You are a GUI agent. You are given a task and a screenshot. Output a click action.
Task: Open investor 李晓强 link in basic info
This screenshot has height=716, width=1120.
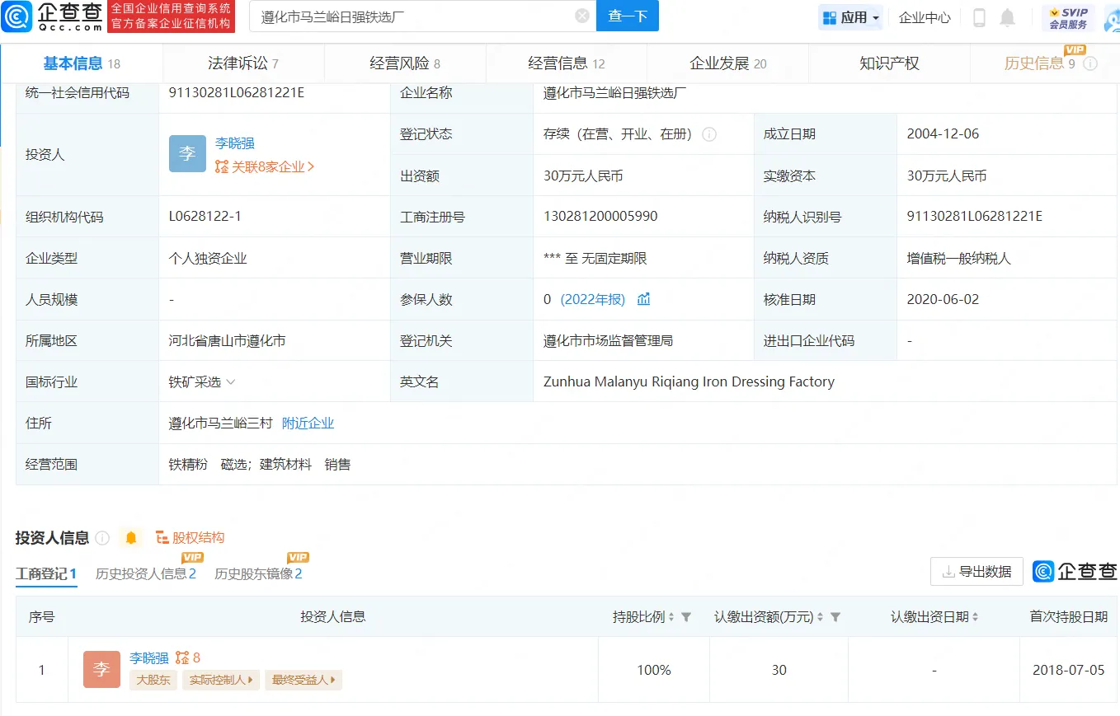pyautogui.click(x=235, y=143)
